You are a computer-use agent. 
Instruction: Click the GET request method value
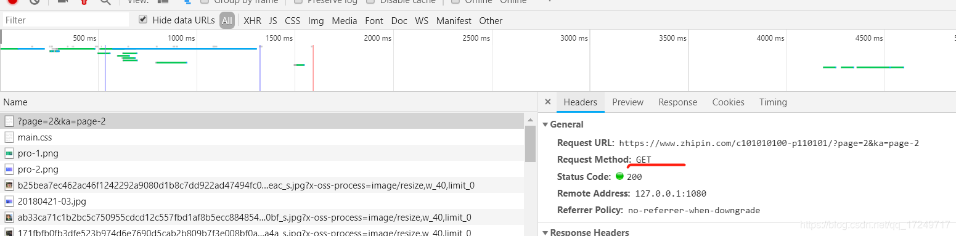[x=643, y=160]
